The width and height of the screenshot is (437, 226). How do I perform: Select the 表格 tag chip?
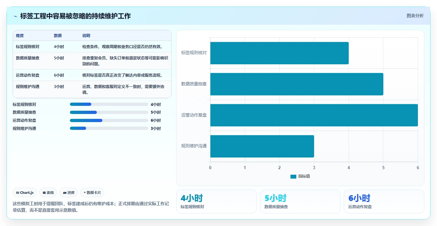click(48, 193)
